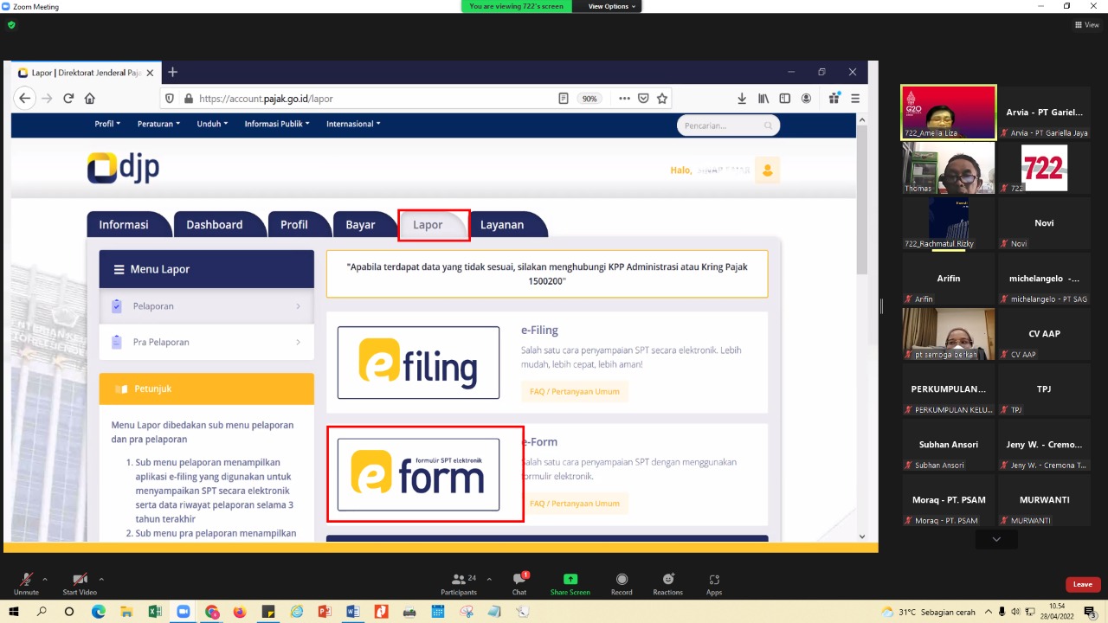
Task: Leave the Zoom meeting
Action: tap(1082, 584)
